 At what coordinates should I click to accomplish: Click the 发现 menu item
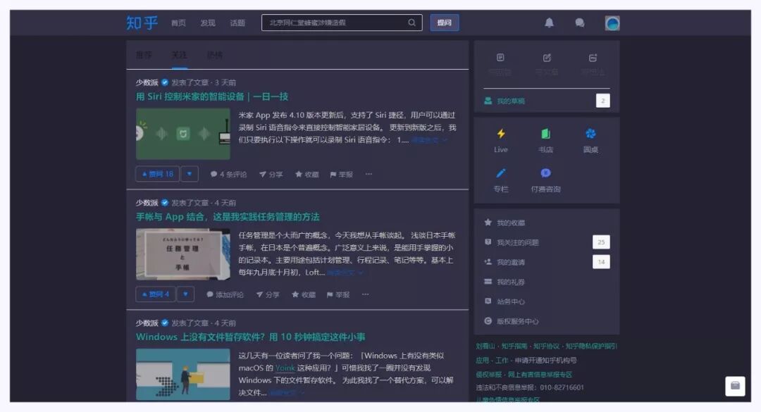click(207, 23)
